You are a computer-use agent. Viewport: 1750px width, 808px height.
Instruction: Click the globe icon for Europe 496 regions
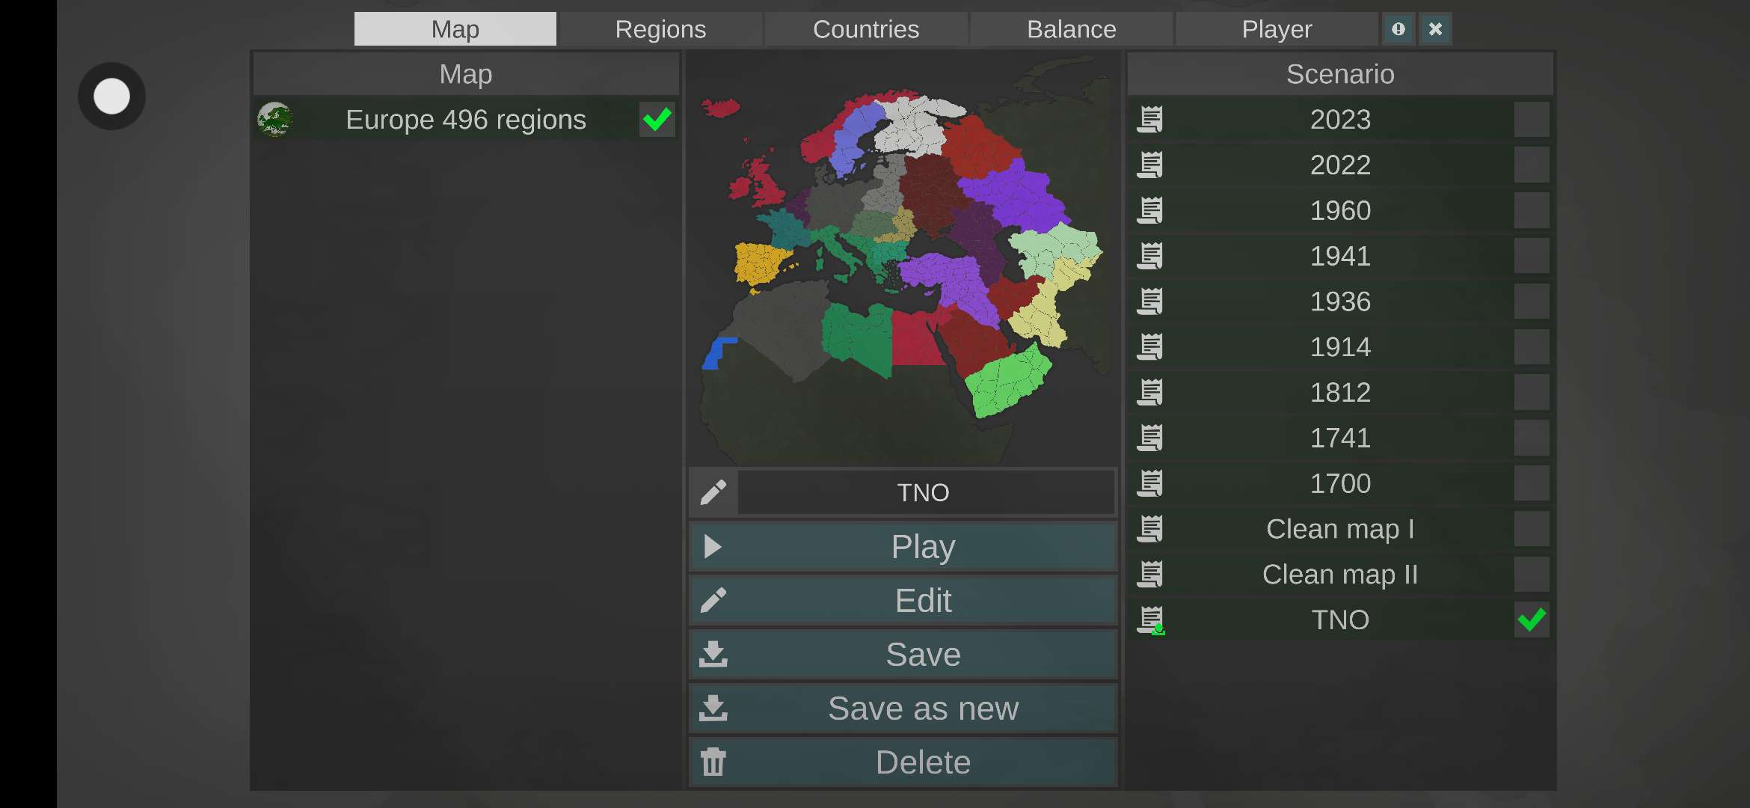pos(275,120)
